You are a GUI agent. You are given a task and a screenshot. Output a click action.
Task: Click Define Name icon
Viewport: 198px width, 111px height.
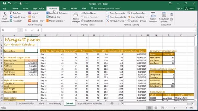point(82,13)
